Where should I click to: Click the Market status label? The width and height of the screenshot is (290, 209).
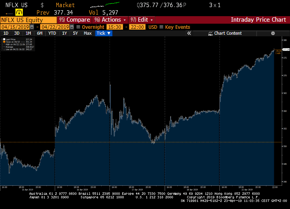tap(65, 5)
